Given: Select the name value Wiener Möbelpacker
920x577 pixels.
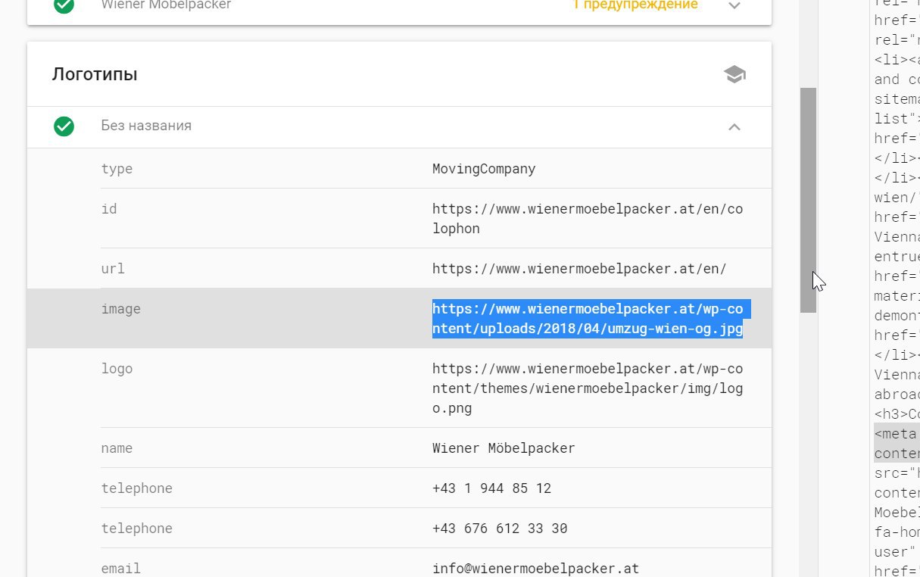Looking at the screenshot, I should (504, 448).
